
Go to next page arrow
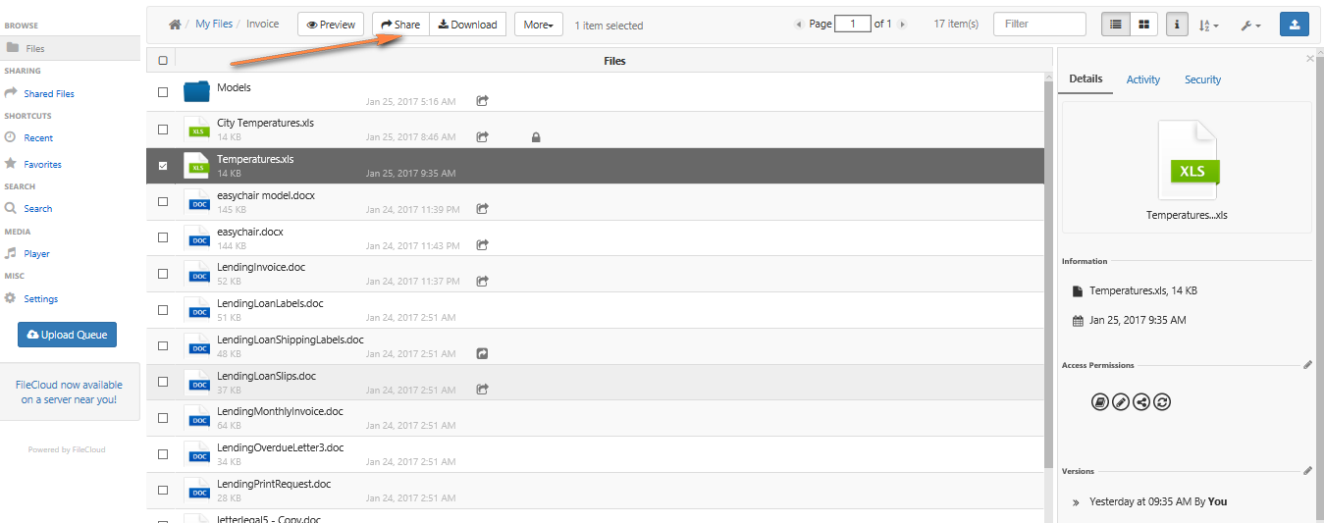click(902, 25)
